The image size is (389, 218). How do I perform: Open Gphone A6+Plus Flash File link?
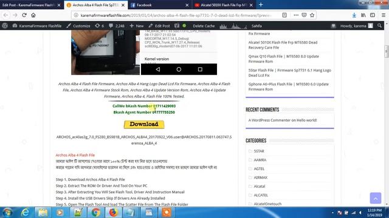click(x=288, y=87)
